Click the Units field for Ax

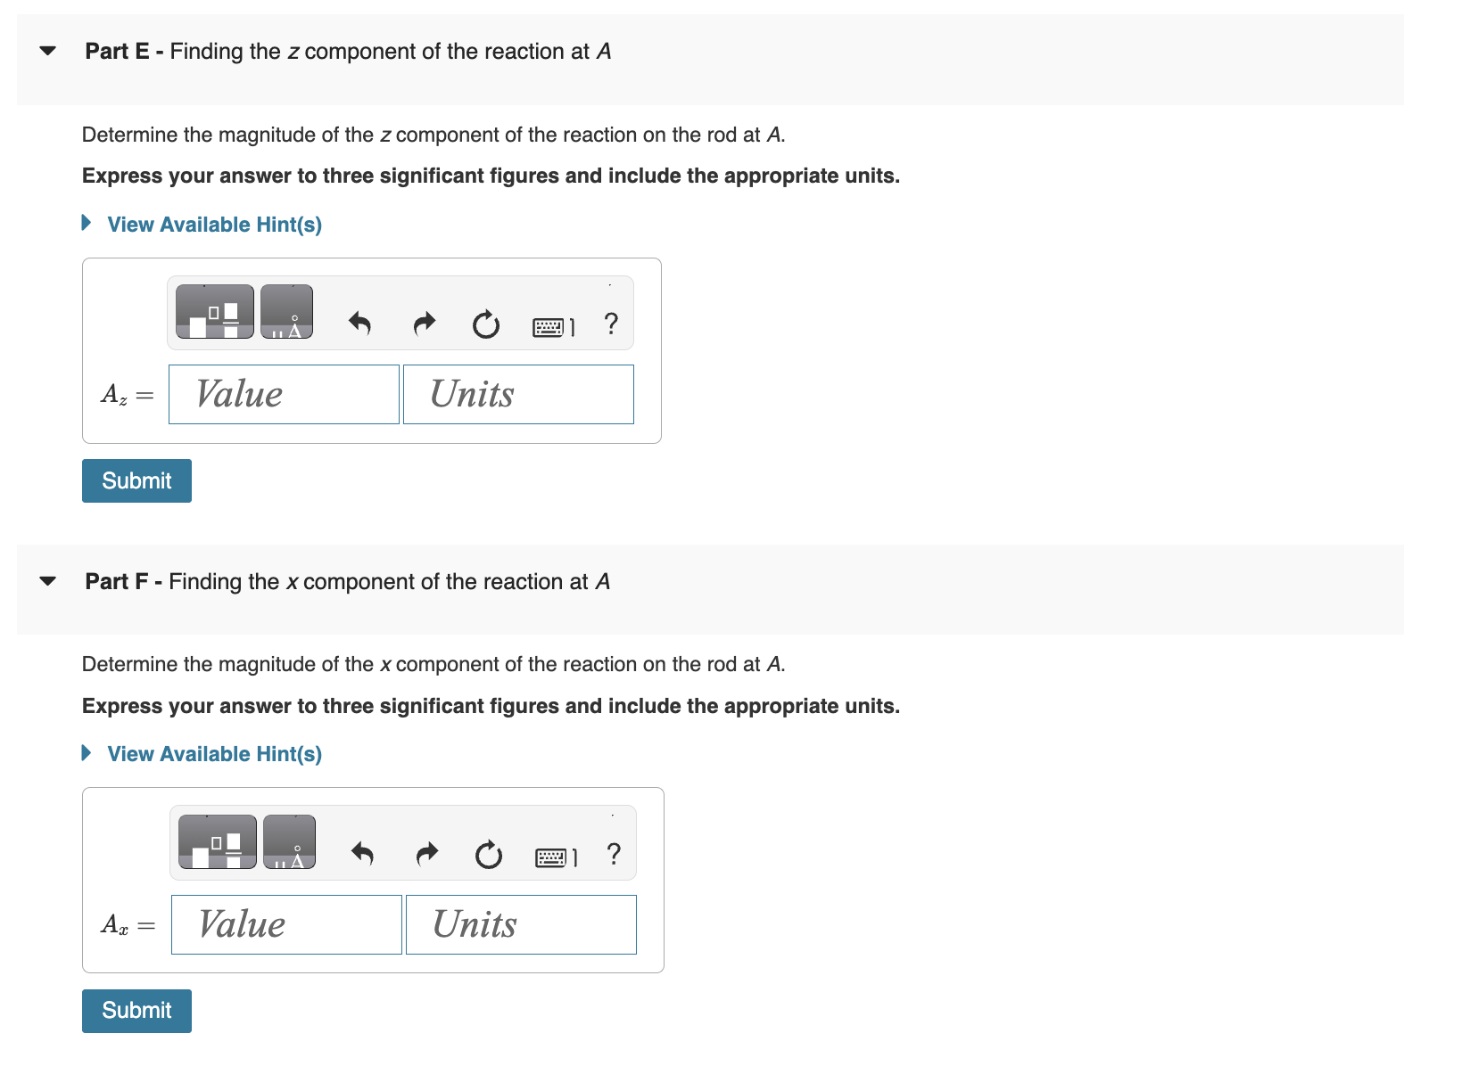pos(520,924)
